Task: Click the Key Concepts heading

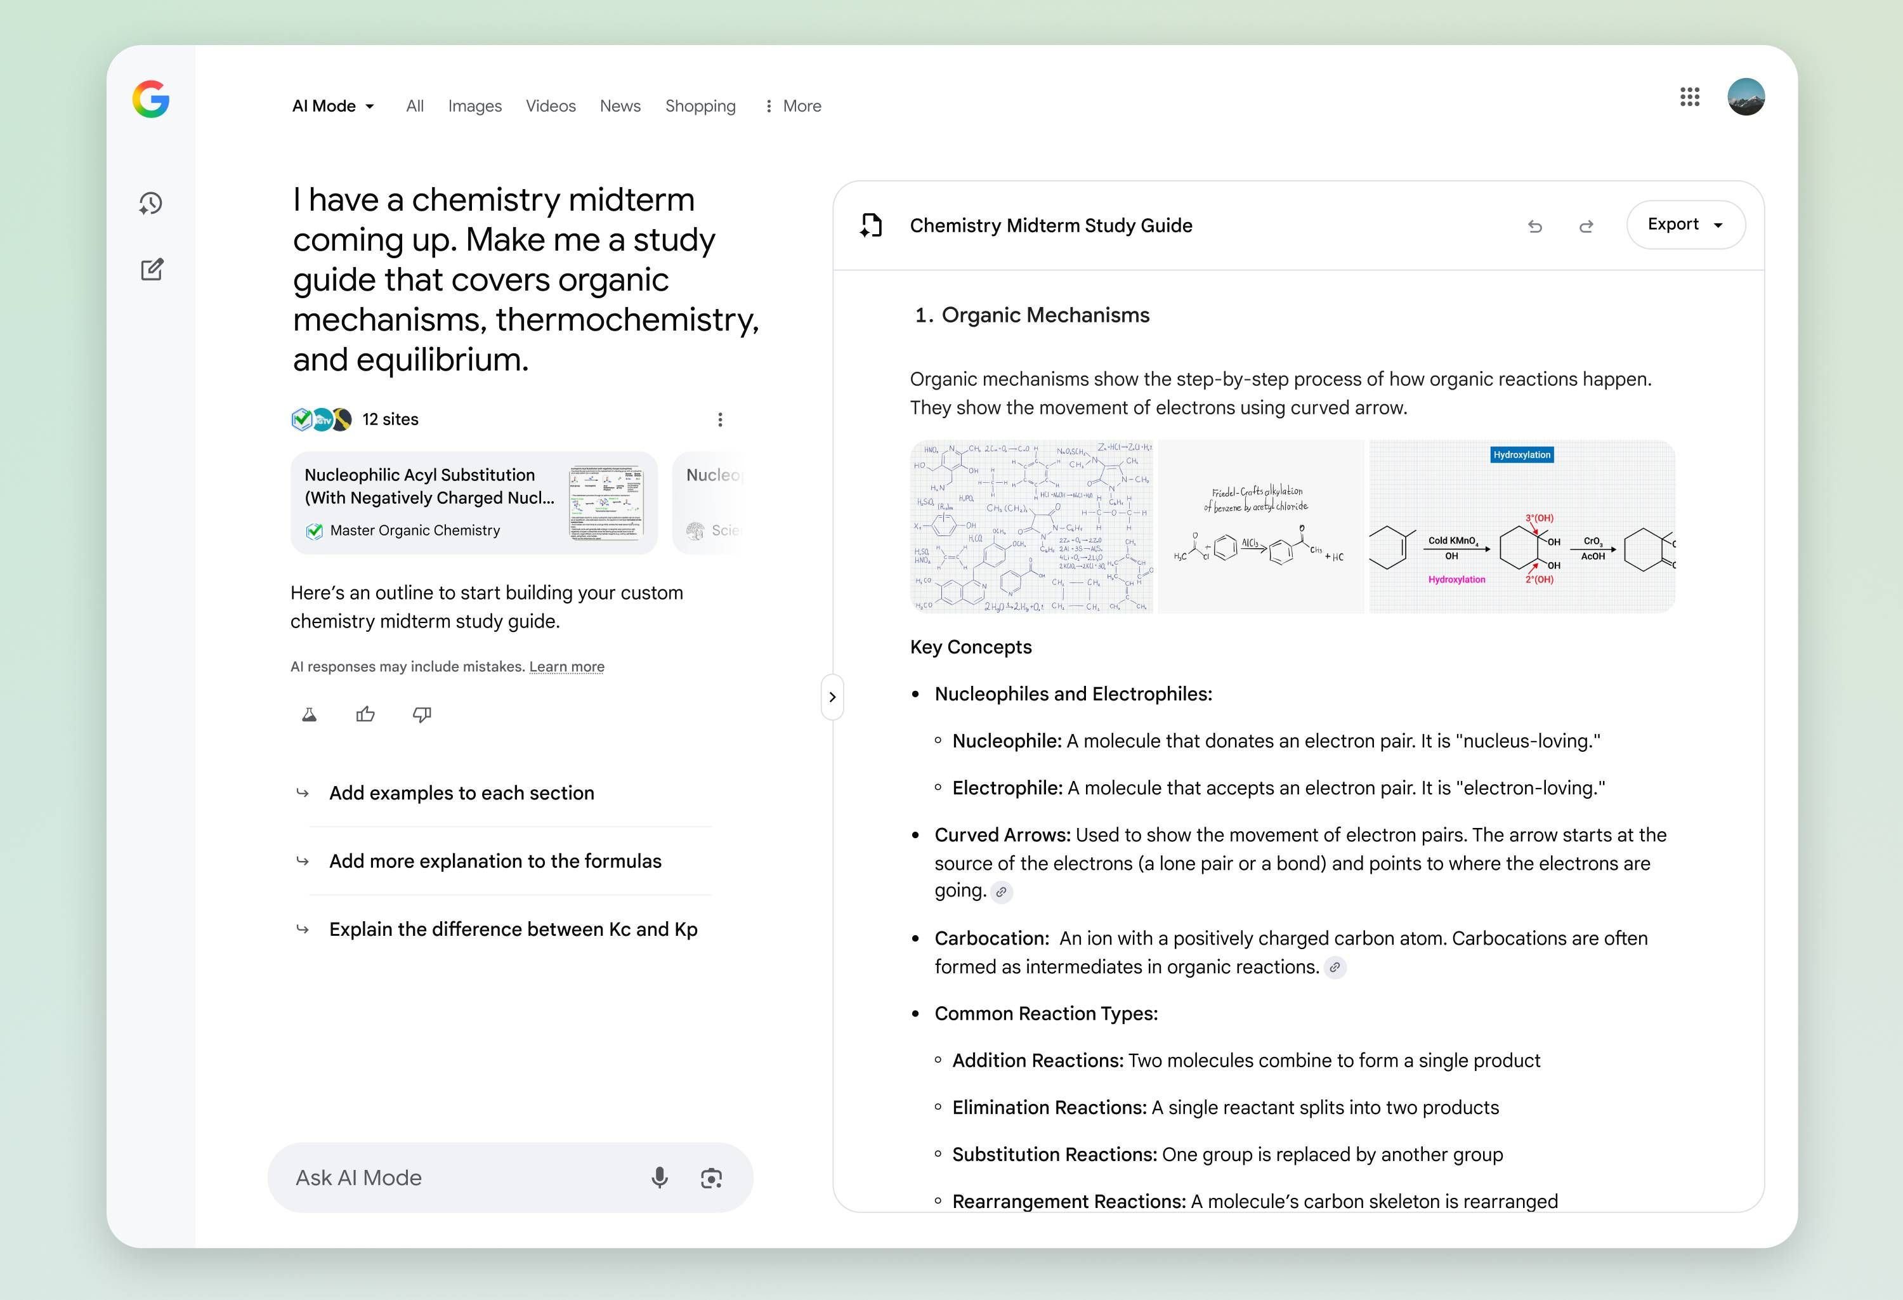Action: 971,647
